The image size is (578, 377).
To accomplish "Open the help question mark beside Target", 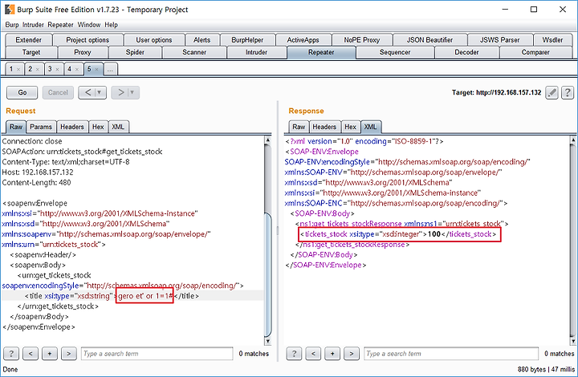I will click(x=568, y=92).
